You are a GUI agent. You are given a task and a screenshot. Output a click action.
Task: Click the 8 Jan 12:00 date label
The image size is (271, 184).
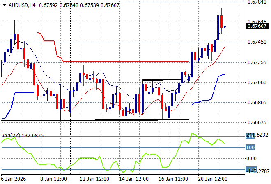53,179
